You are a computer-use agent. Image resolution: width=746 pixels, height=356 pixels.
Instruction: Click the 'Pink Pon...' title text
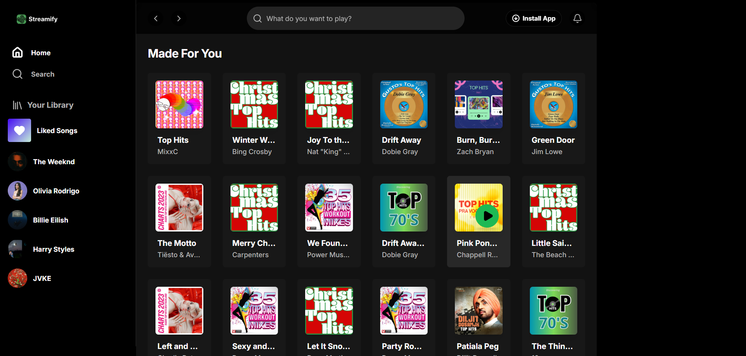477,243
